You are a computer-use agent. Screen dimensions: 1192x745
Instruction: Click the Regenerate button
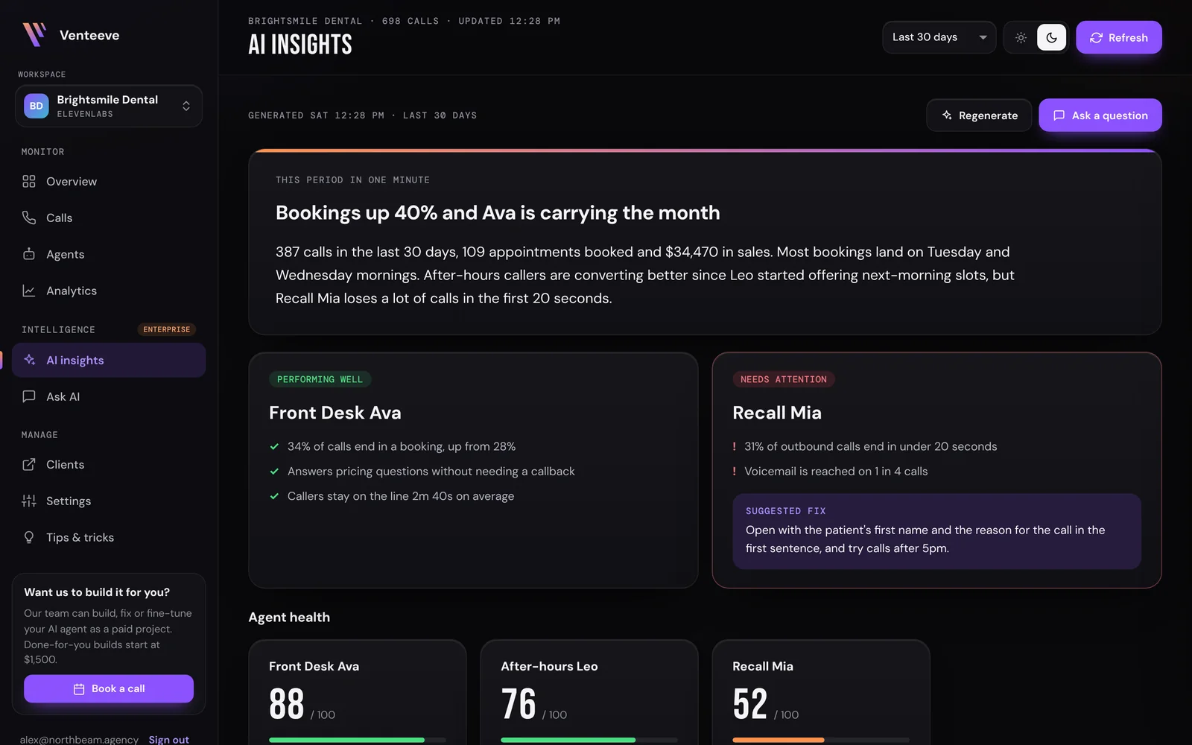[979, 115]
